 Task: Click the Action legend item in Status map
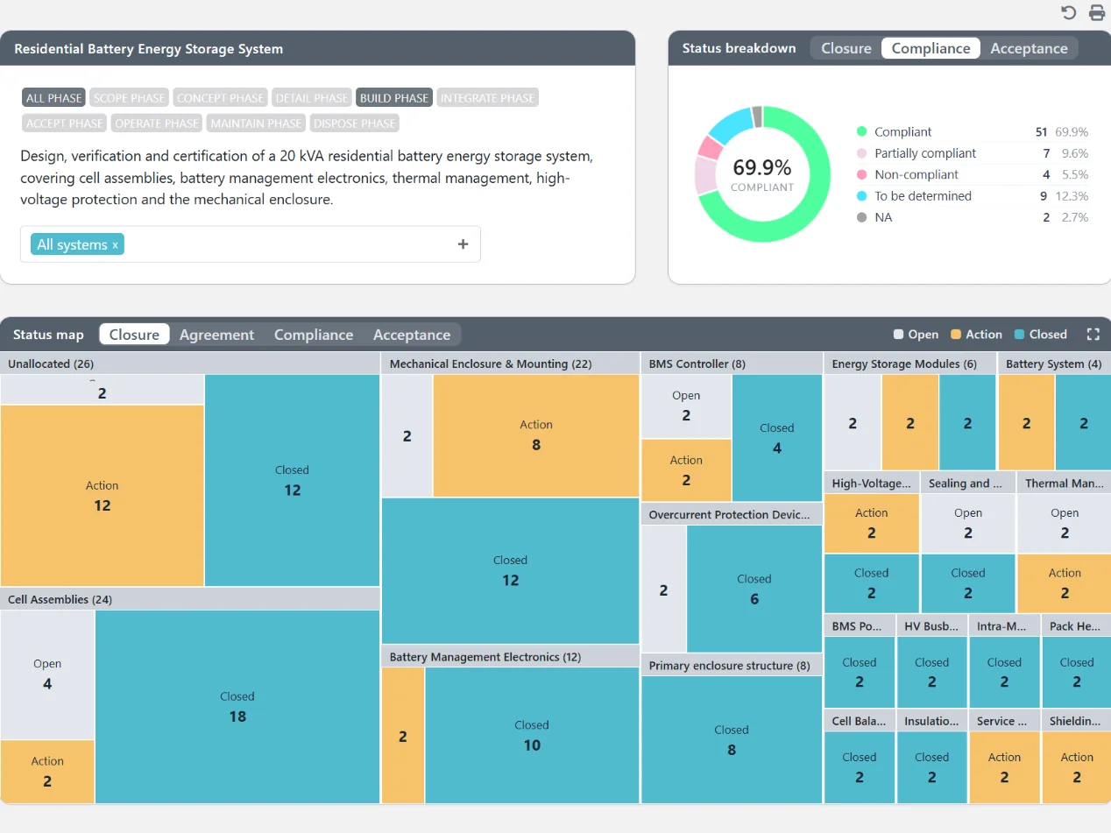977,335
